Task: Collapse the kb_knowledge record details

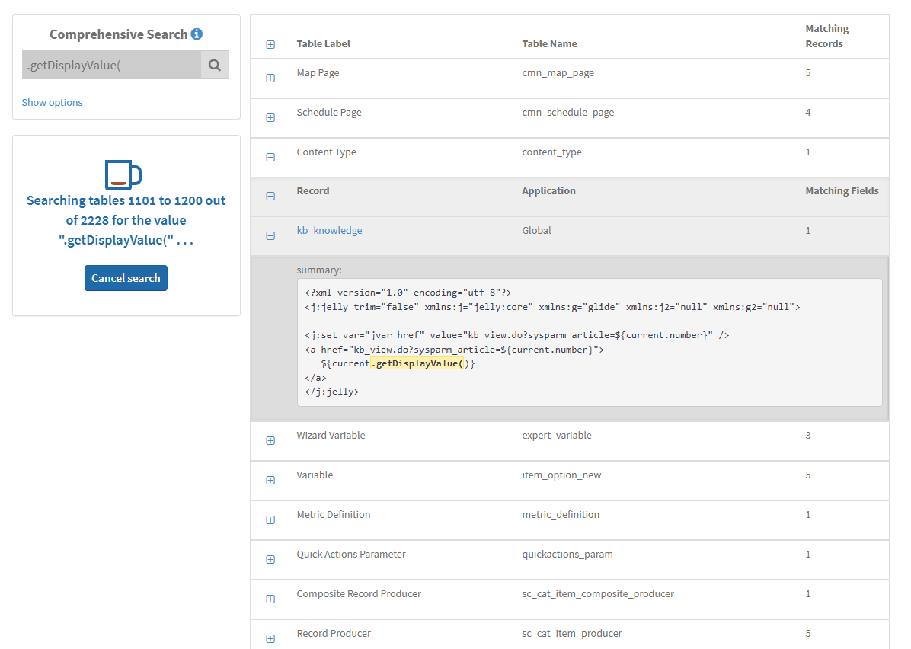Action: (270, 235)
